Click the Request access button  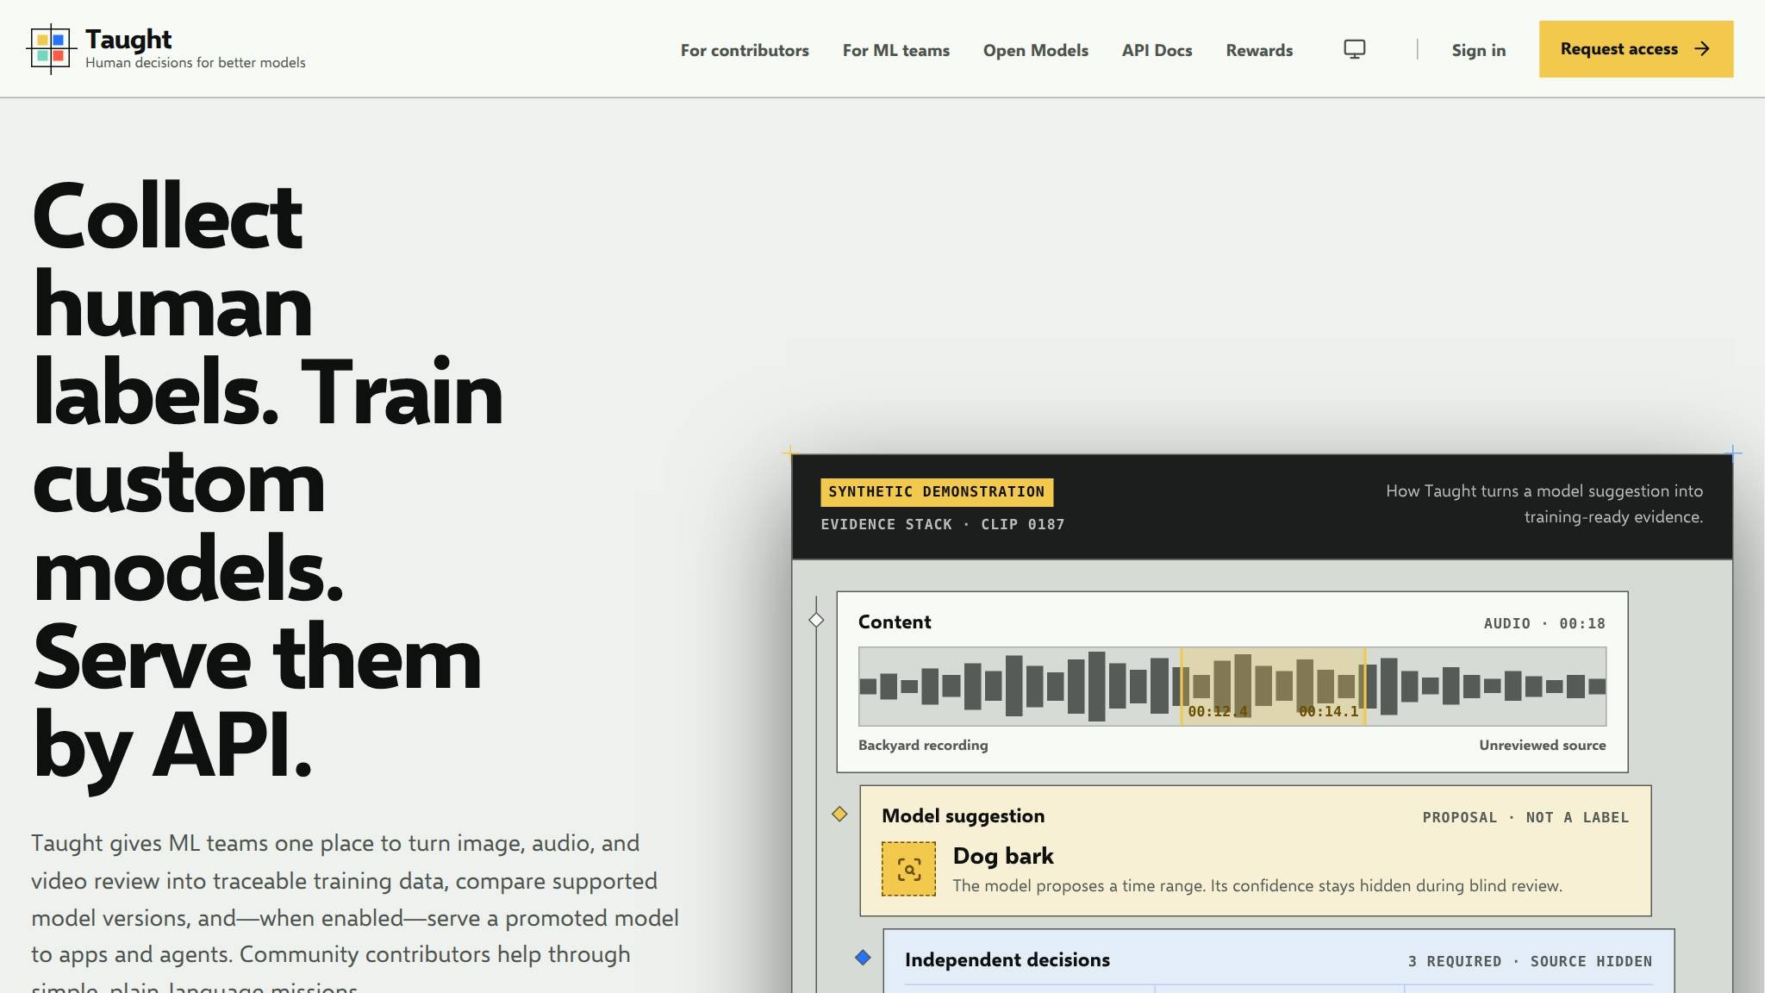coord(1636,49)
